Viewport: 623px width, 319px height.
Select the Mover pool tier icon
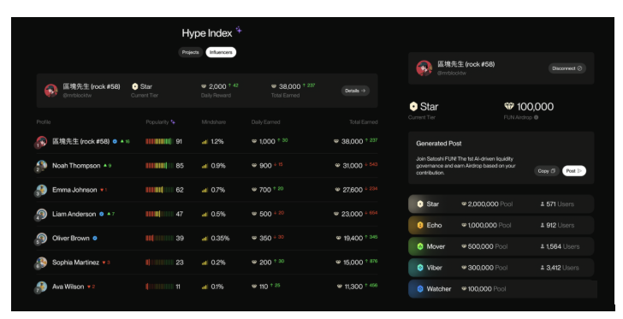(x=420, y=246)
